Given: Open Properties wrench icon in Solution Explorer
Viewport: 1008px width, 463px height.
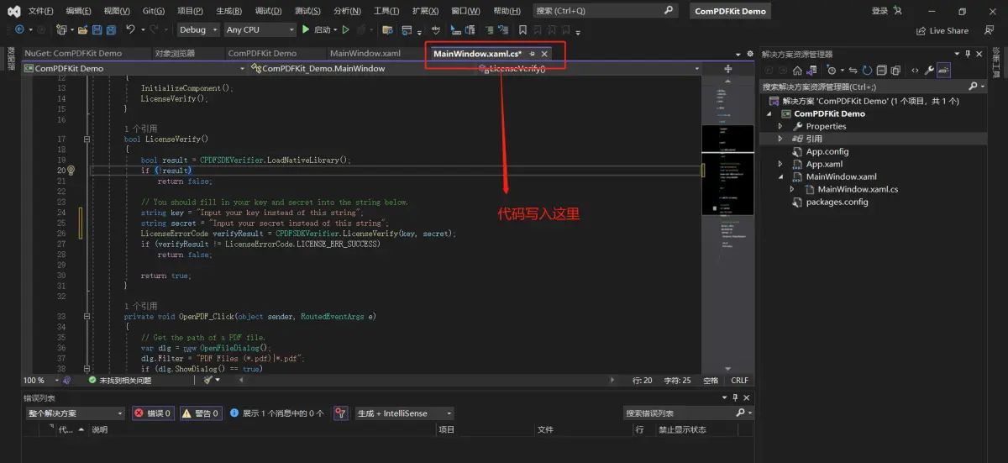Looking at the screenshot, I should click(x=929, y=71).
